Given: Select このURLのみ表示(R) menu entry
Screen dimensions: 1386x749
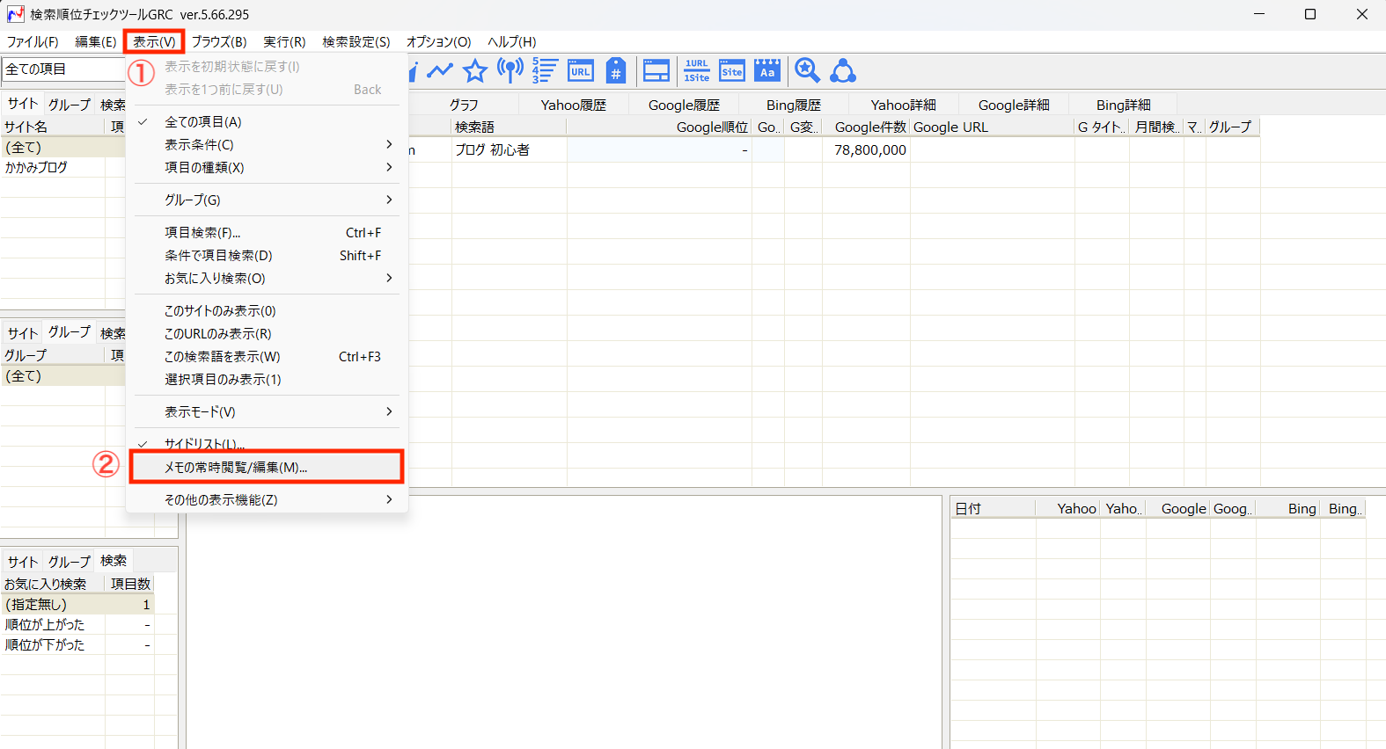Looking at the screenshot, I should point(267,333).
